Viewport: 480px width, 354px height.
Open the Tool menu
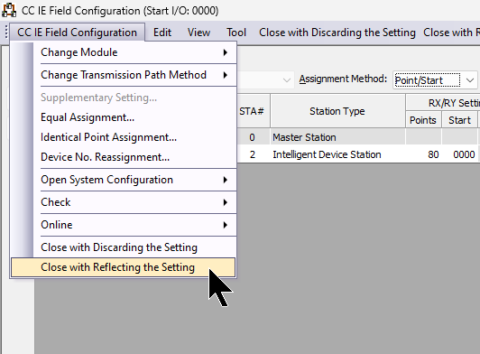(x=236, y=33)
